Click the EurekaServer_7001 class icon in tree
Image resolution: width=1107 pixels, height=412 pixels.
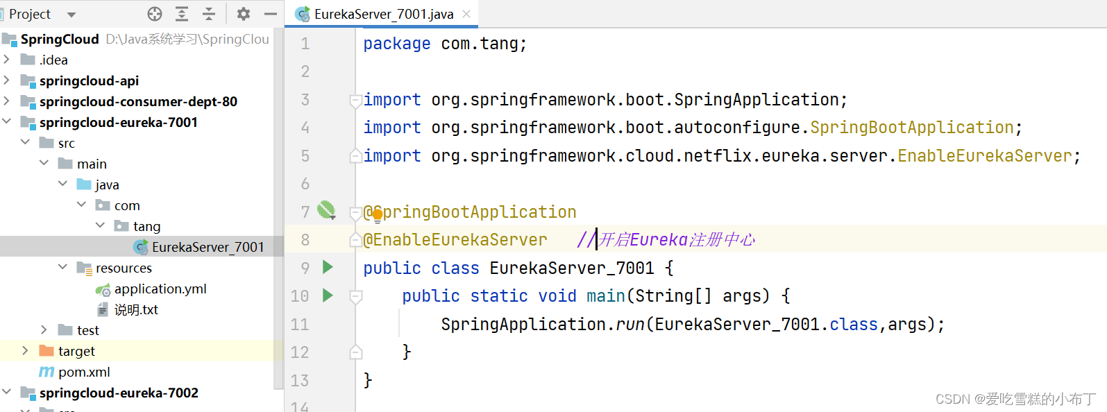click(x=141, y=247)
